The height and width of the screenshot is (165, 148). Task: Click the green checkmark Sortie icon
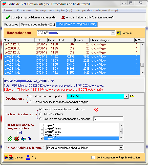8,17
